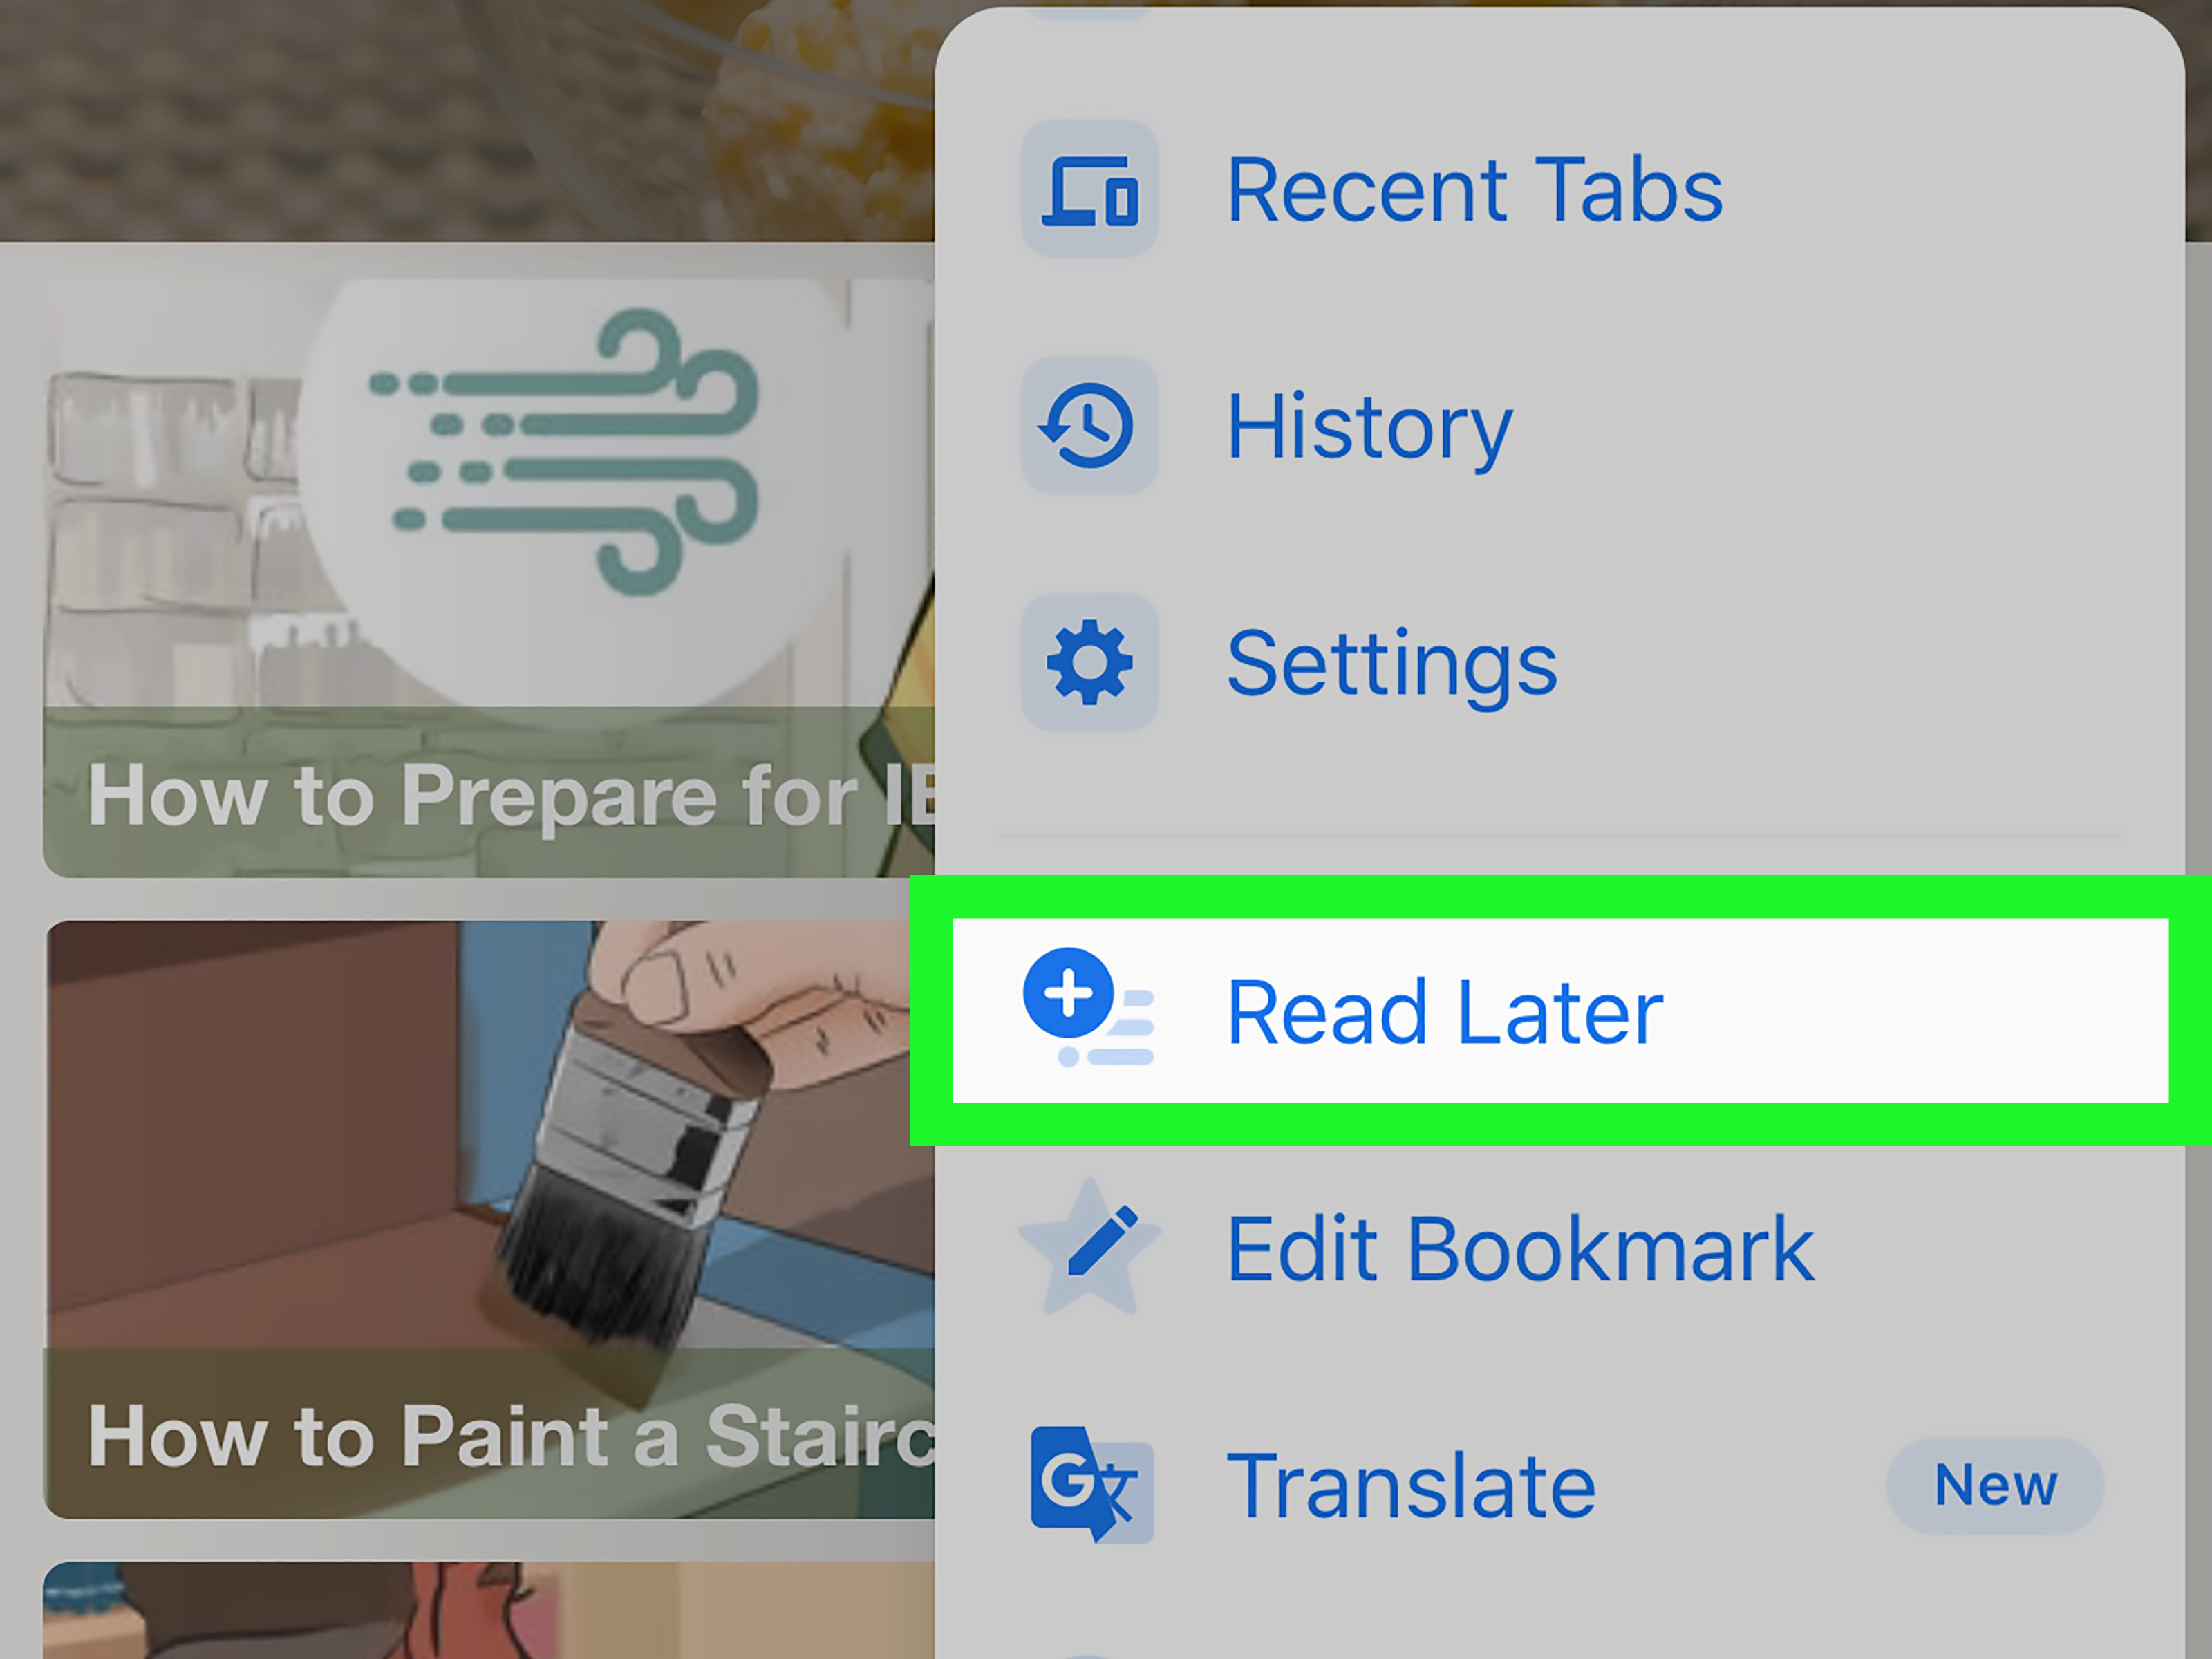Choose the Edit Bookmark menu option

click(x=1559, y=1248)
